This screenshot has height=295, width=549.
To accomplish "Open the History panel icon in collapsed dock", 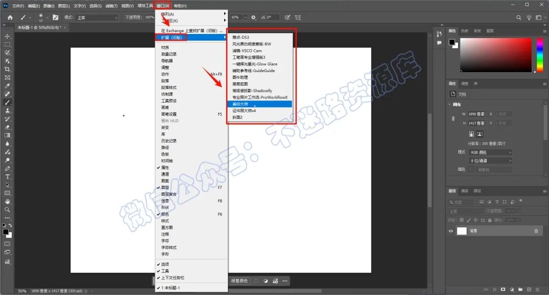I will click(439, 34).
